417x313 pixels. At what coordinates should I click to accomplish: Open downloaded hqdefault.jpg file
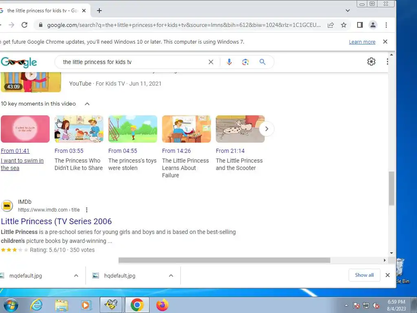tap(120, 276)
